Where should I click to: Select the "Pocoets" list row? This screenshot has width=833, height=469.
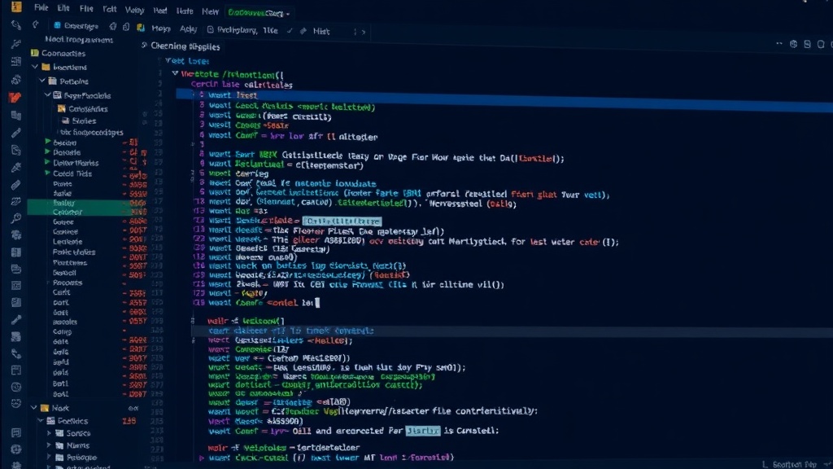(68, 283)
